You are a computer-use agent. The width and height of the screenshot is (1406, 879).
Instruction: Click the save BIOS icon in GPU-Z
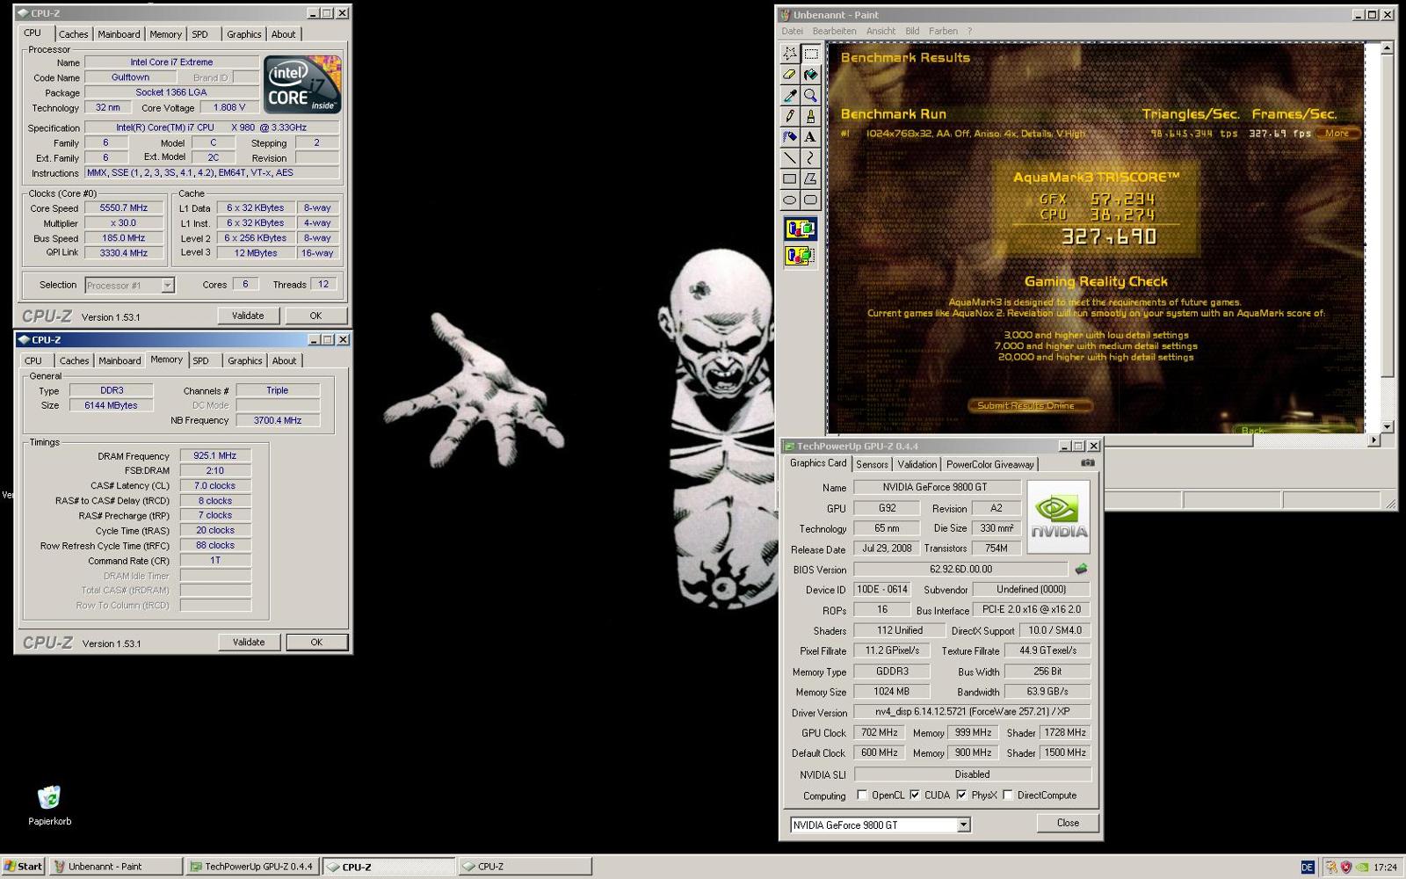[1081, 570]
